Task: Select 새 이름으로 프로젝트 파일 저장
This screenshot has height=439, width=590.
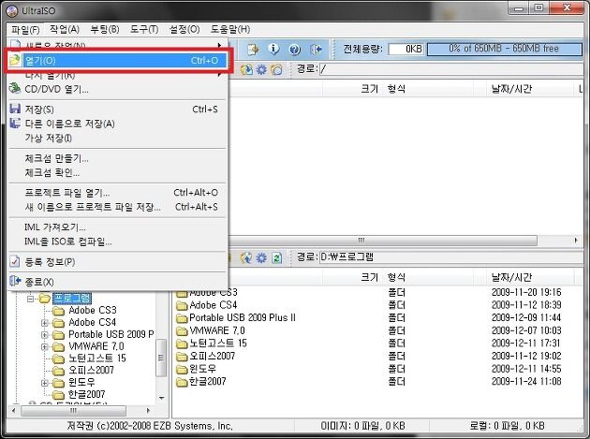Action: [x=117, y=207]
